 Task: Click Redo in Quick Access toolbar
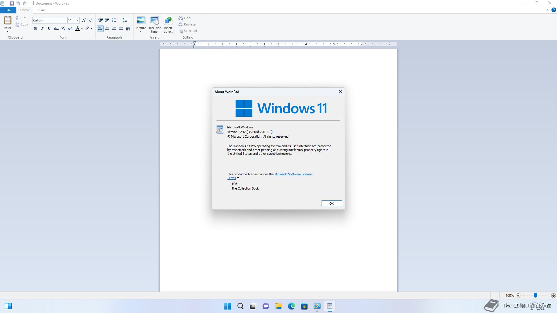[25, 3]
